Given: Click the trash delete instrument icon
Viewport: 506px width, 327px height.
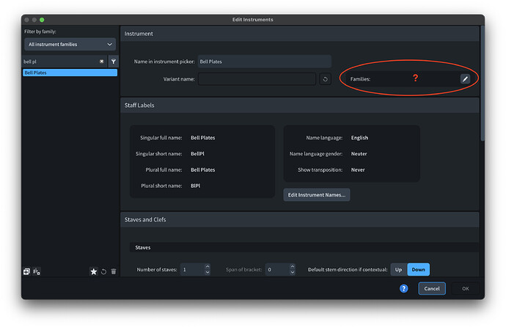Looking at the screenshot, I should coord(114,271).
